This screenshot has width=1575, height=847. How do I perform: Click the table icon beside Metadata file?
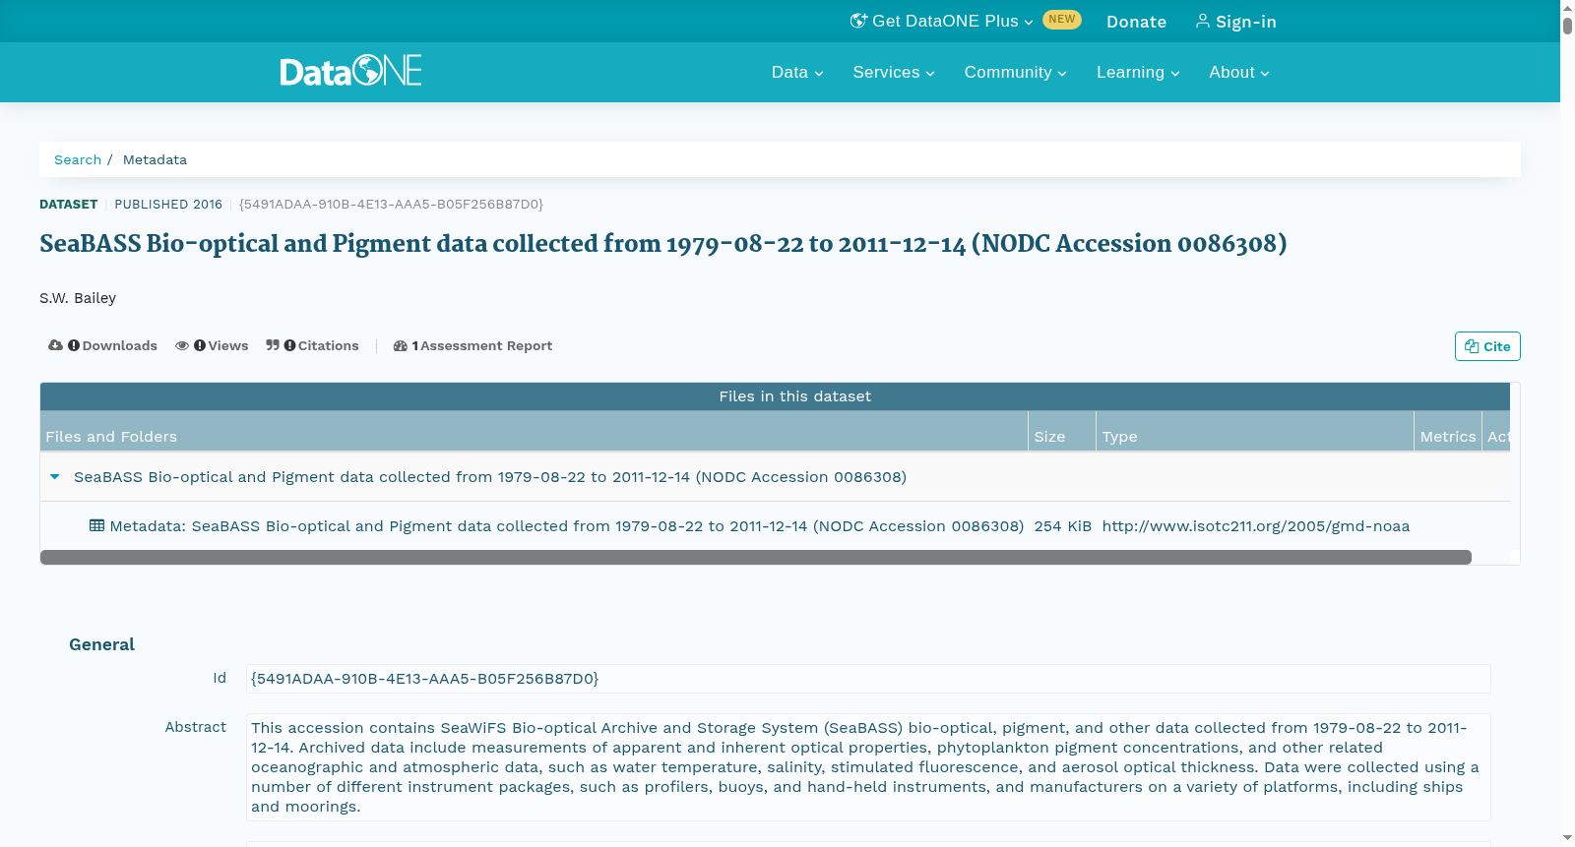click(x=96, y=525)
